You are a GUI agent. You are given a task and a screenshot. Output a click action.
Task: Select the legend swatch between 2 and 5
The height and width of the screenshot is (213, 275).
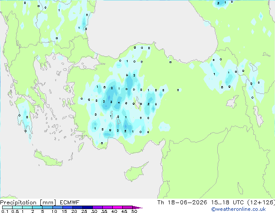coord(37,207)
